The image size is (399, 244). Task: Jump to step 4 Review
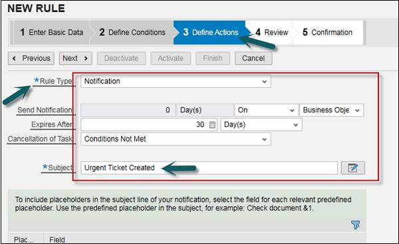[x=271, y=33]
